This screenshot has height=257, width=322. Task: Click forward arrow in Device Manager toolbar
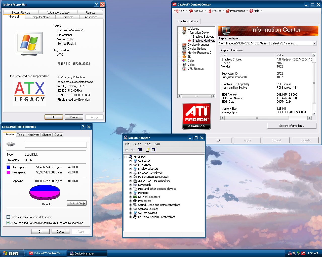(x=132, y=150)
